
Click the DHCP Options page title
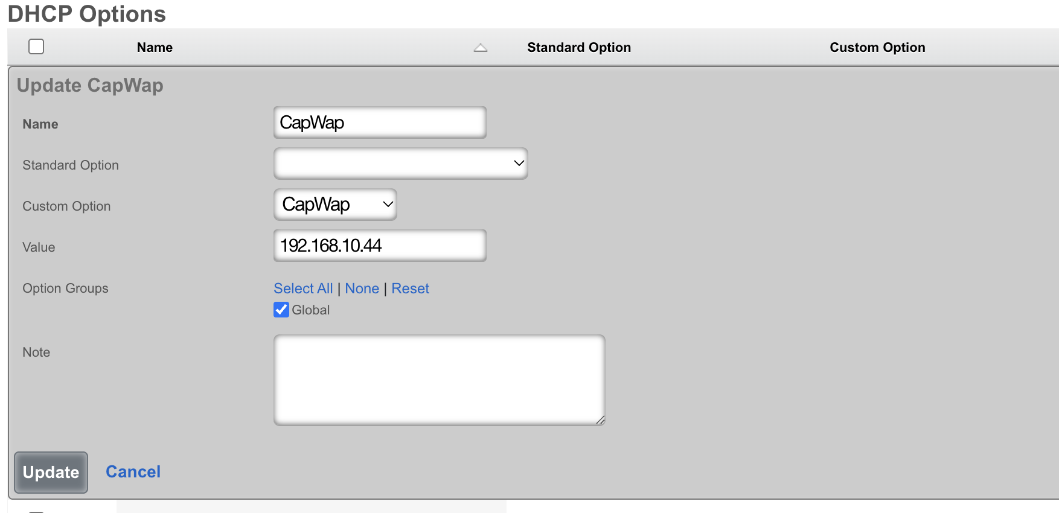point(86,14)
